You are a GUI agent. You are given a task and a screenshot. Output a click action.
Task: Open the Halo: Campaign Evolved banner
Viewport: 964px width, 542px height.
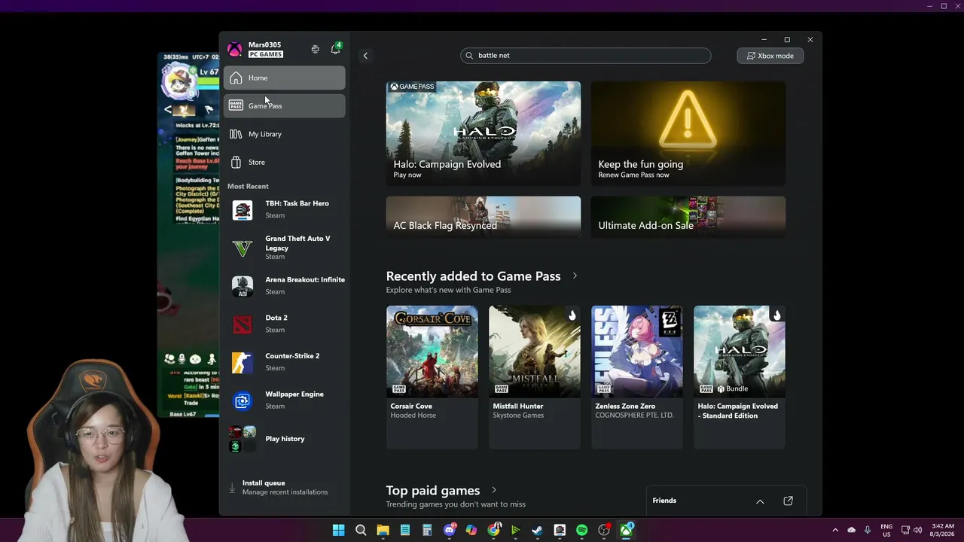point(484,133)
